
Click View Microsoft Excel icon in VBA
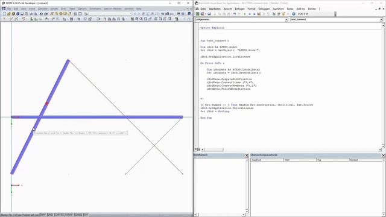[198, 14]
